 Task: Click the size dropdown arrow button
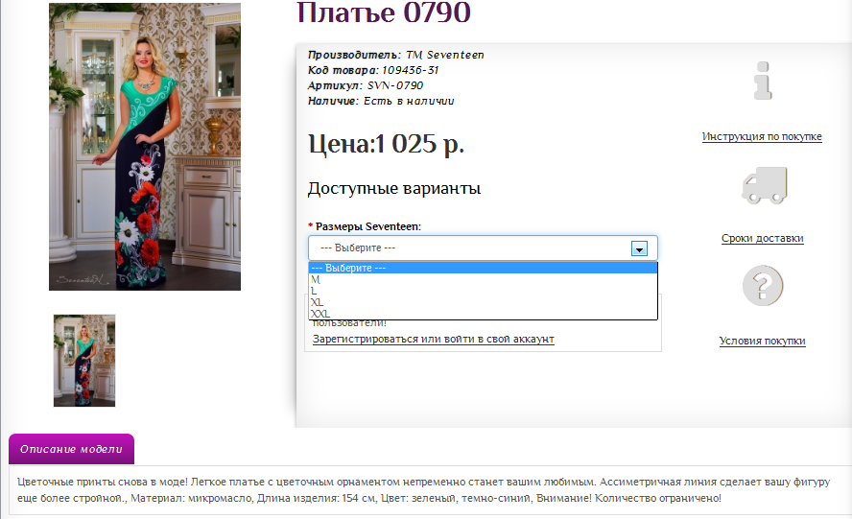click(x=639, y=248)
